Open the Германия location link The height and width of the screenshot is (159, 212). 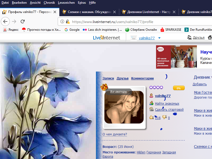[154, 152]
